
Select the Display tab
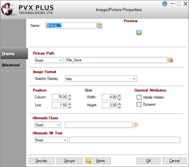[14, 53]
